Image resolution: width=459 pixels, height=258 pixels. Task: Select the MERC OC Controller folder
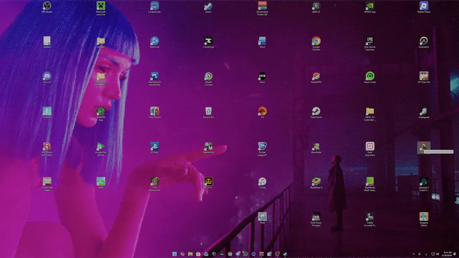(370, 114)
